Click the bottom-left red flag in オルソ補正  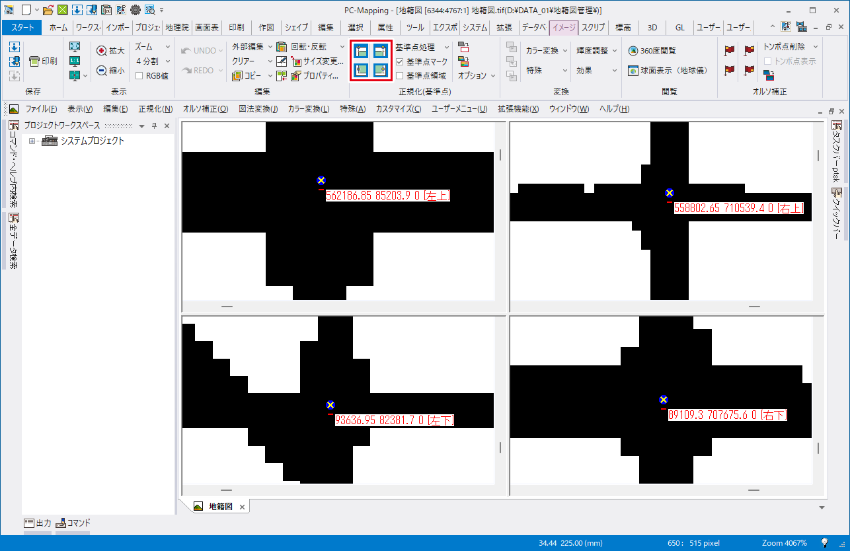pyautogui.click(x=730, y=69)
